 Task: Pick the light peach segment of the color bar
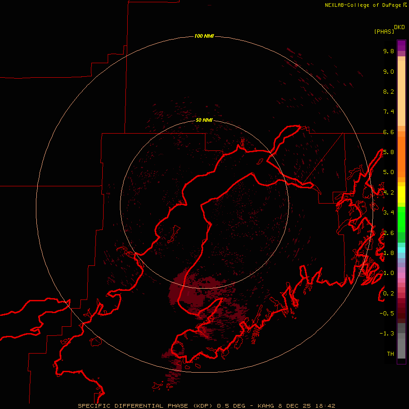tap(401, 93)
